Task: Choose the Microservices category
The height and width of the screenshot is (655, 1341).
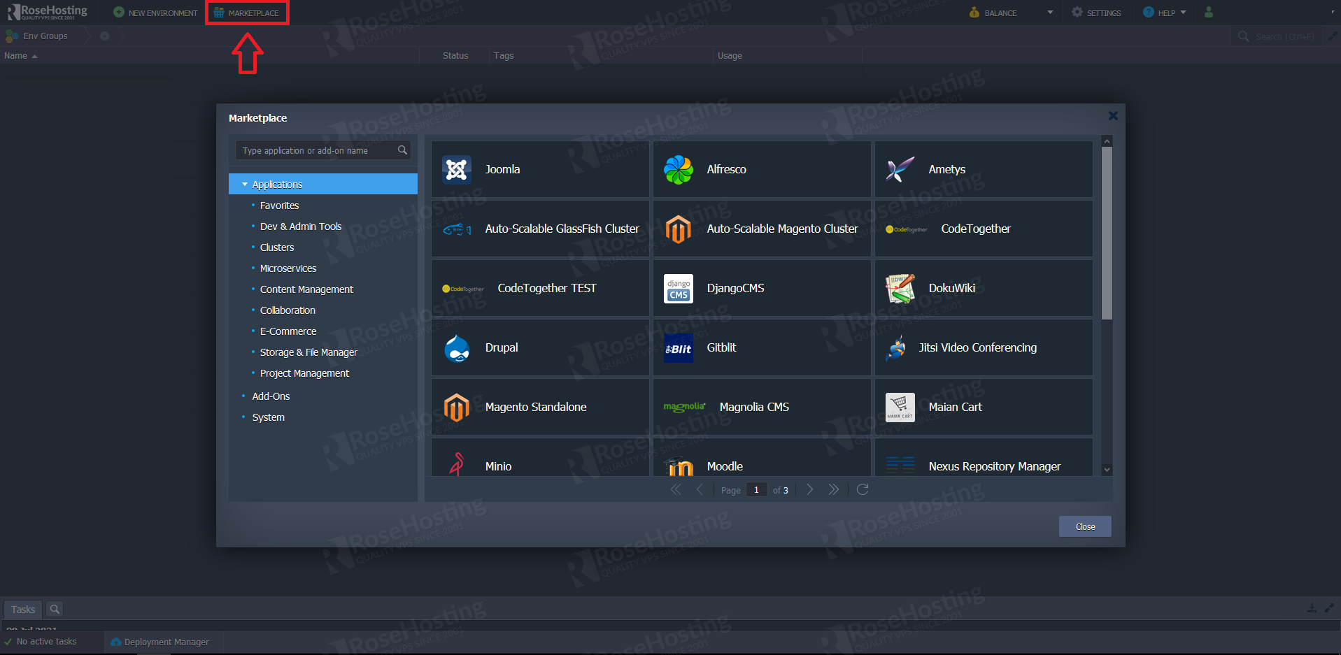Action: click(288, 268)
